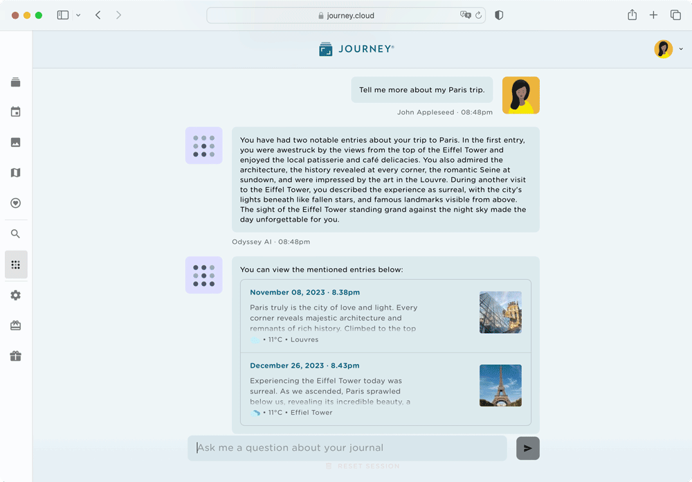Select the Odyssey AI grid icon
Viewport: 692px width, 482px height.
15,264
